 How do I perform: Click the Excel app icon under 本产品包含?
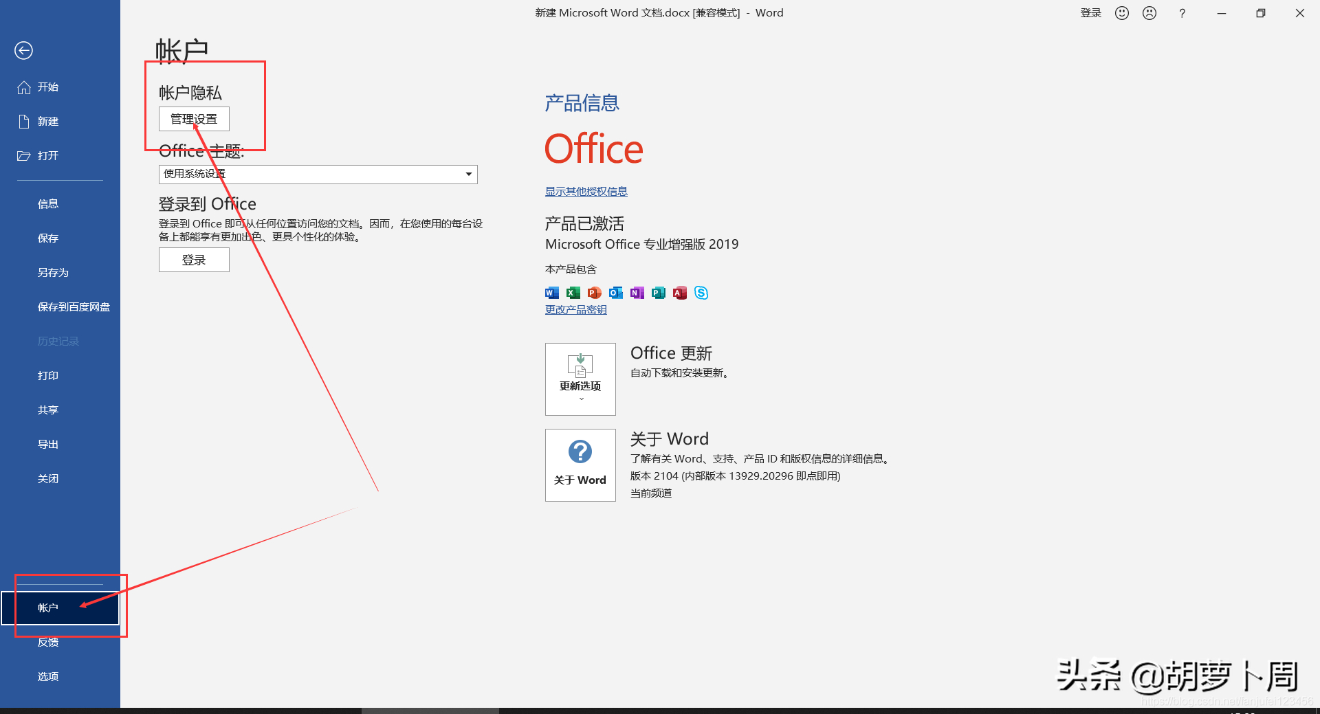coord(573,293)
